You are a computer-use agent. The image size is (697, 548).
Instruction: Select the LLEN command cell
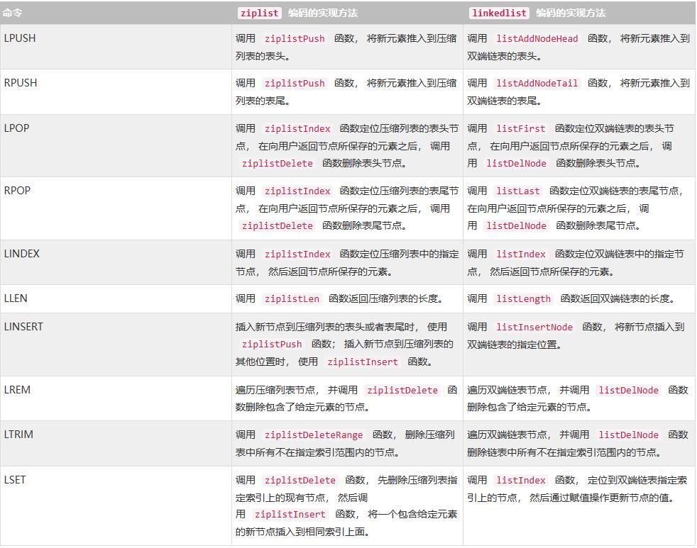coord(116,298)
